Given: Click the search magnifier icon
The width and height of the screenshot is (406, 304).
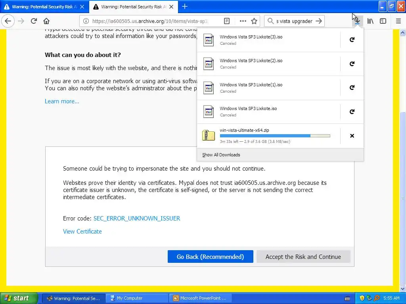Looking at the screenshot, I should [x=270, y=21].
